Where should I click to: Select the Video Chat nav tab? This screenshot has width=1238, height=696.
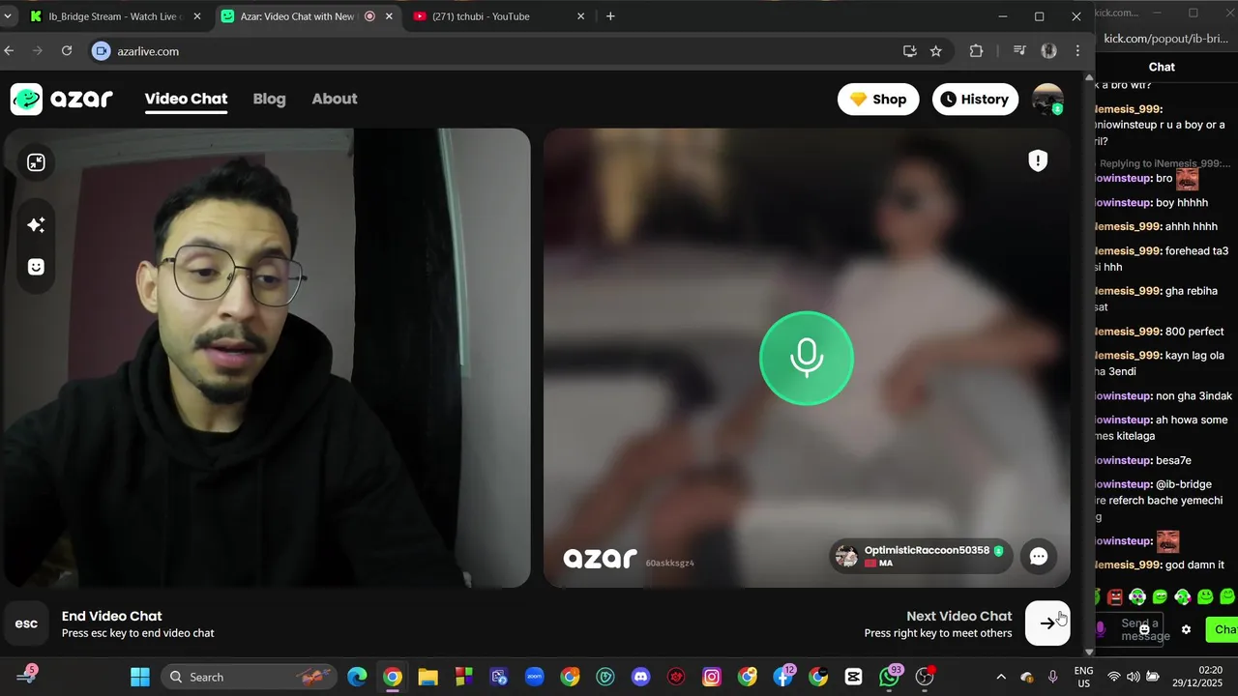click(186, 99)
